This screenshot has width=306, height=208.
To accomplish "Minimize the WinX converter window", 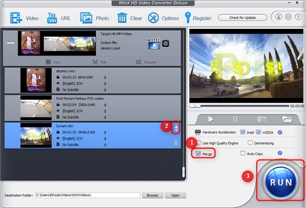I will [289, 3].
